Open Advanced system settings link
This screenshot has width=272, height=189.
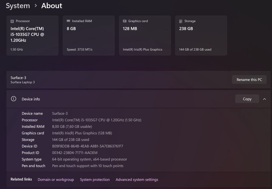tap(137, 180)
